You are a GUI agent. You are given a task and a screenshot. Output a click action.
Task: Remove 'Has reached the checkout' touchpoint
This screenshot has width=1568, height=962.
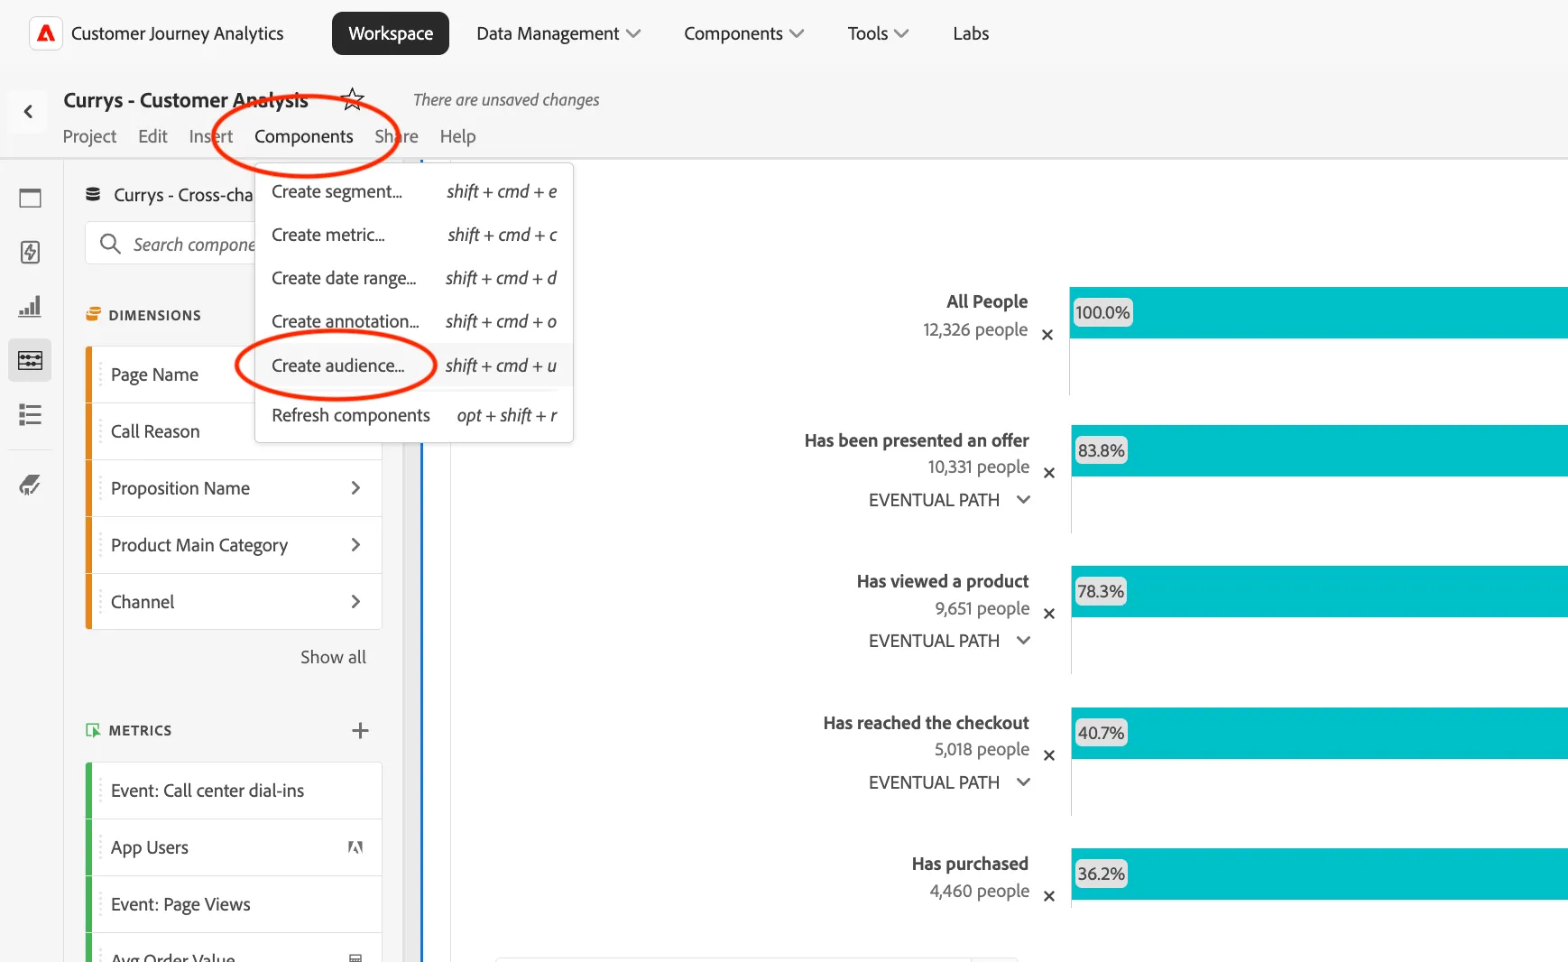click(1049, 755)
